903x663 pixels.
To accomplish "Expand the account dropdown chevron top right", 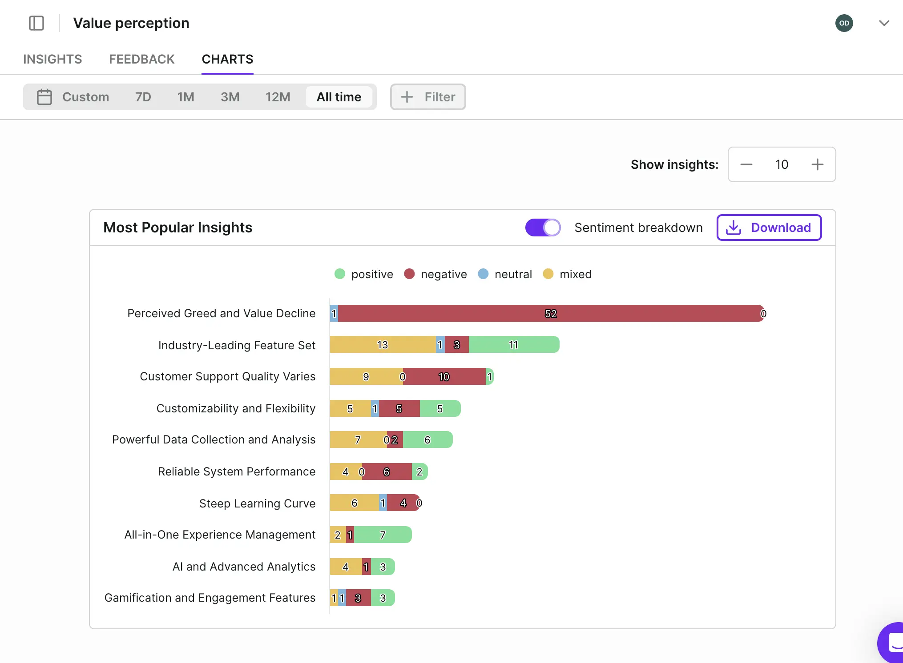I will click(x=884, y=23).
